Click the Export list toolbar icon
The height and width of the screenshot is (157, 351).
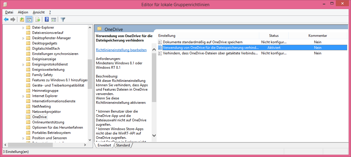38,20
